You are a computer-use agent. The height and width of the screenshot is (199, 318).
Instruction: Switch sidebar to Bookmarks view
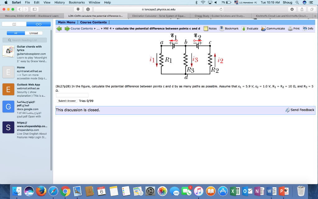point(14,24)
